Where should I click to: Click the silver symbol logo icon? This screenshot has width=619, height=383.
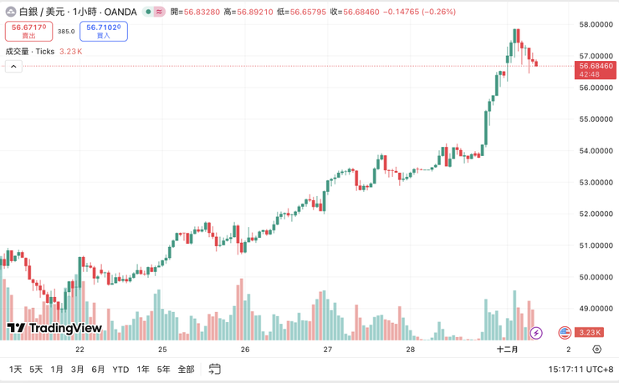(x=10, y=12)
